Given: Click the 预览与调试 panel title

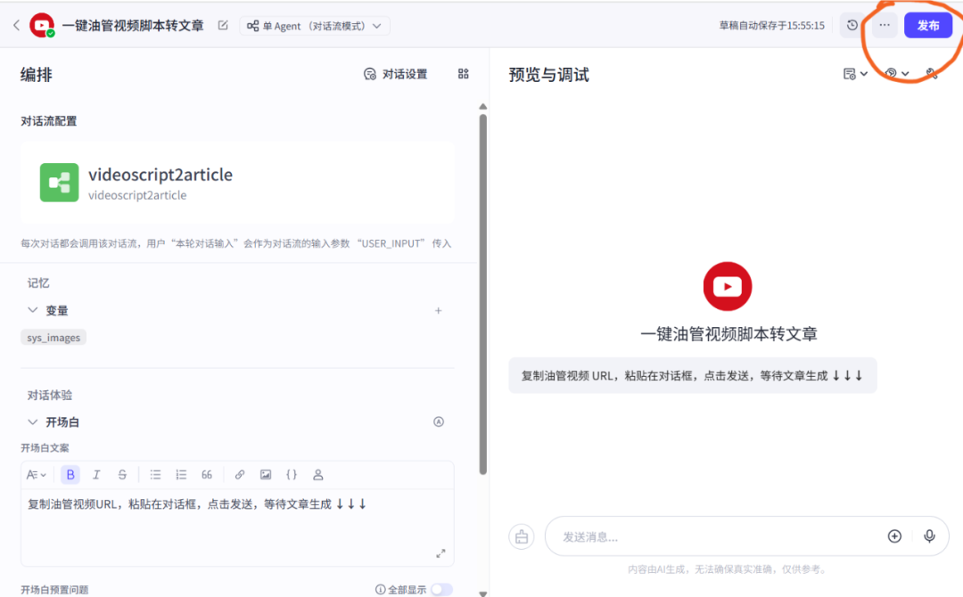Looking at the screenshot, I should click(x=548, y=74).
